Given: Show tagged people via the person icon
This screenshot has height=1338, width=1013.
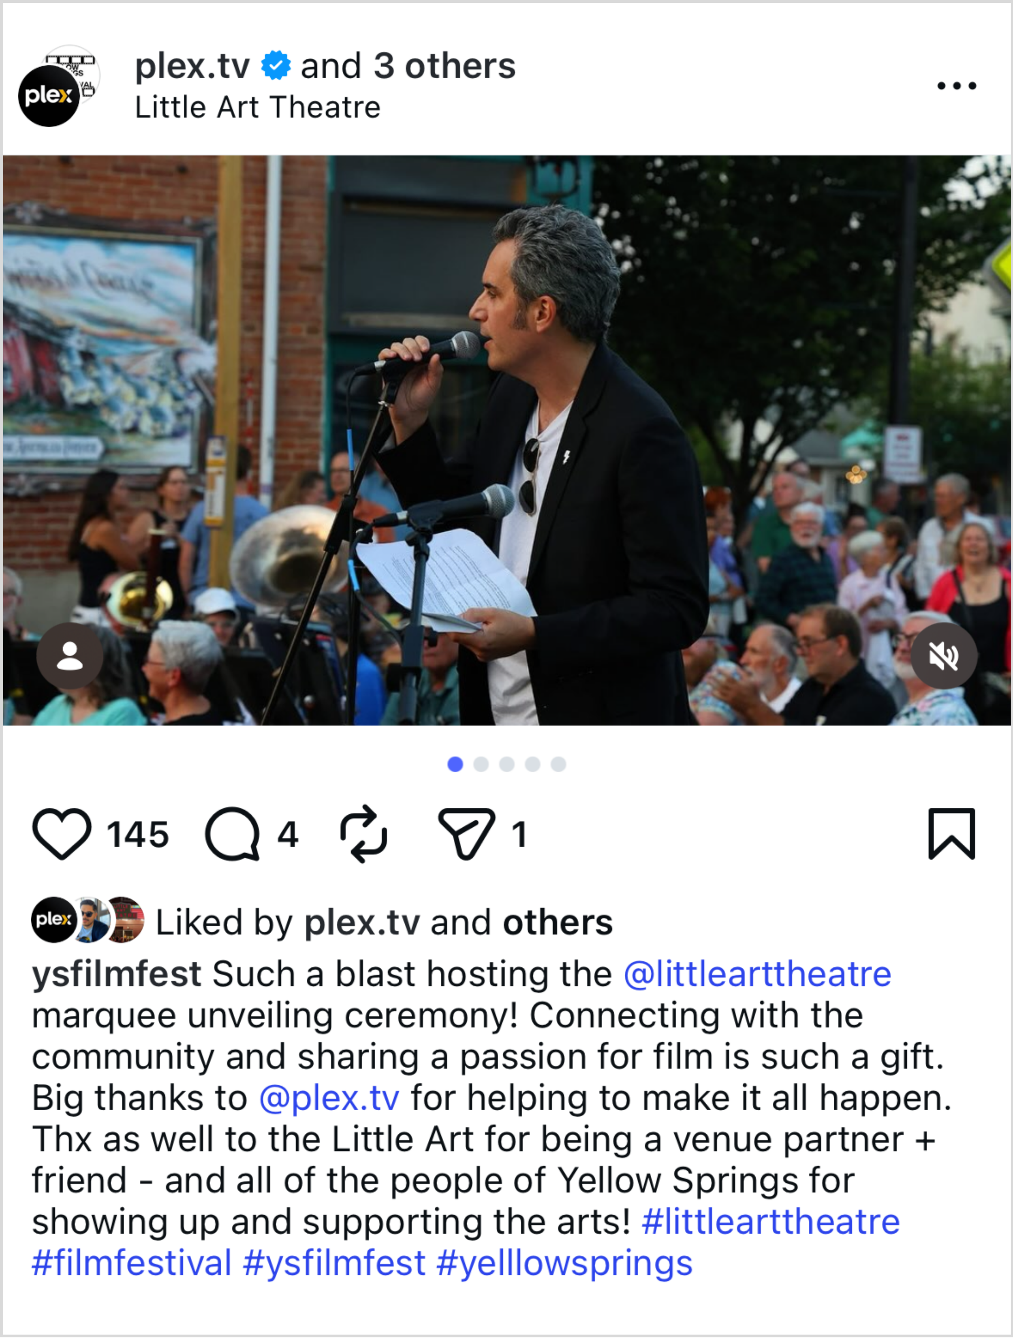Looking at the screenshot, I should (x=70, y=656).
